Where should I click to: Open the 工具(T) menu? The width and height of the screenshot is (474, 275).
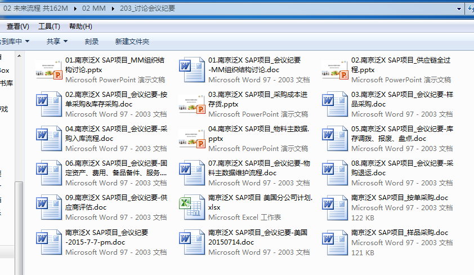pyautogui.click(x=49, y=26)
